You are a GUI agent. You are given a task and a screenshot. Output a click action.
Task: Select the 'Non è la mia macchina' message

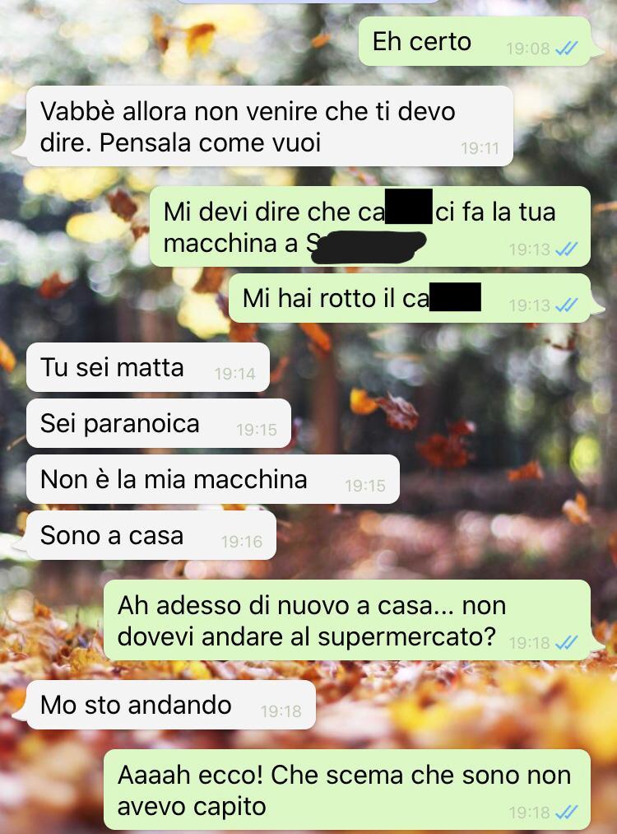pos(212,479)
